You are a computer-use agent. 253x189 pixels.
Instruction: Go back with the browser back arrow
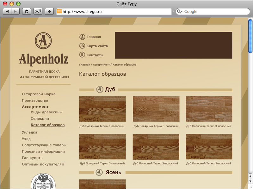7,11
